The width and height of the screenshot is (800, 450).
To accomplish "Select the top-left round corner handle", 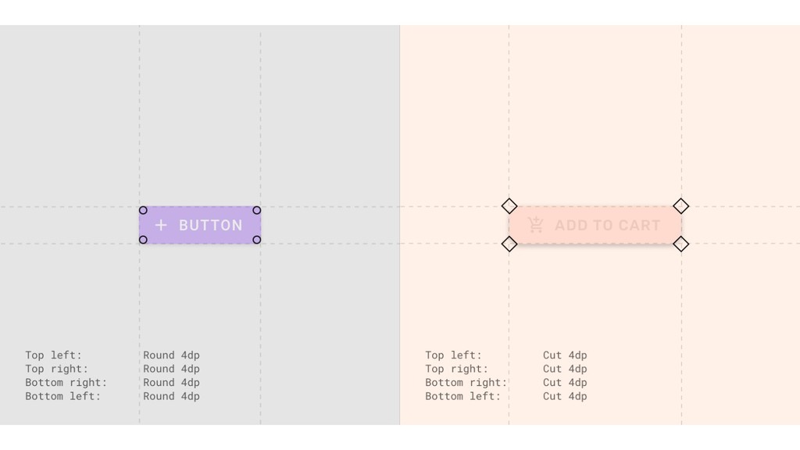I will click(143, 210).
